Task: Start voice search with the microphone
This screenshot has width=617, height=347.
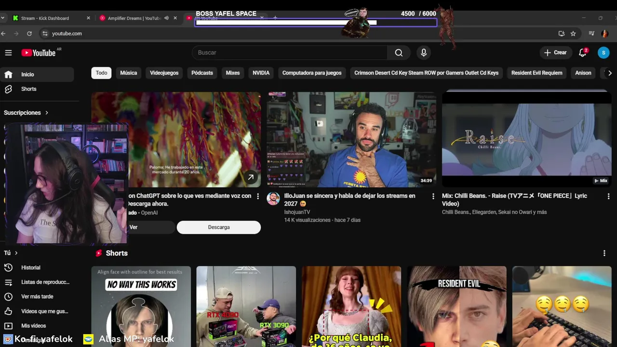Action: tap(424, 53)
